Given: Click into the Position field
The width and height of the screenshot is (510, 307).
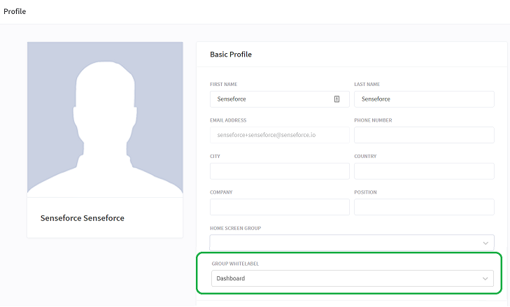Looking at the screenshot, I should click(424, 207).
